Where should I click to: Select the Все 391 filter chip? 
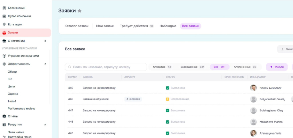point(219,67)
